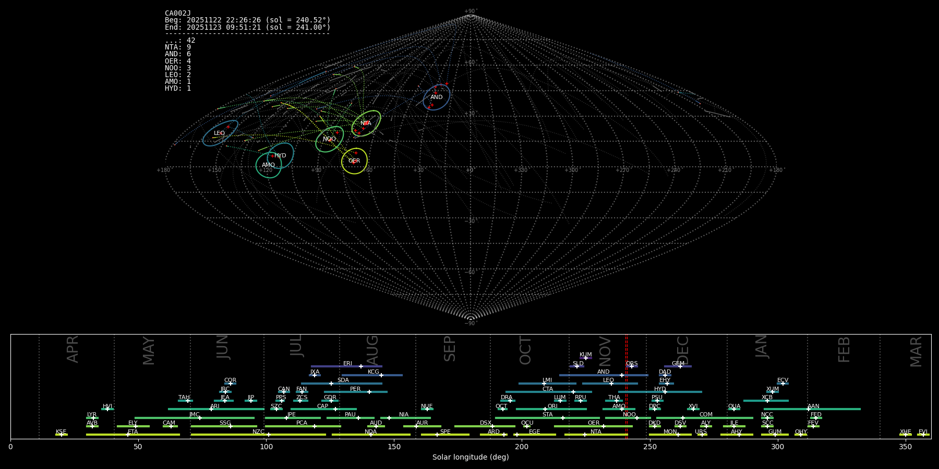
Task: Select the NTA radiant ellipse on the sky map
Action: coord(366,124)
